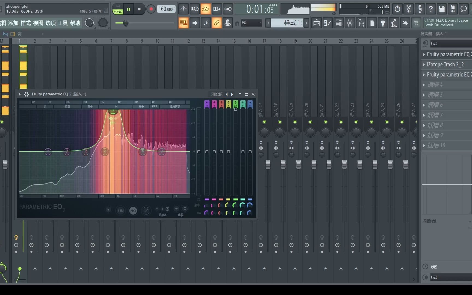472x295 pixels.
Task: Open the 选项 menu
Action: point(51,23)
